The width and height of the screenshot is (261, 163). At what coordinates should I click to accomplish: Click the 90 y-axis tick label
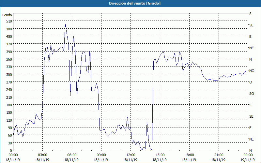click(10, 127)
